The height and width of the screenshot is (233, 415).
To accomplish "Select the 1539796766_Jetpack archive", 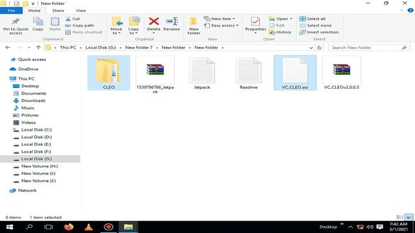I will [155, 75].
